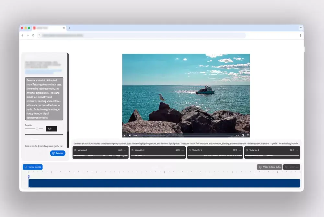Open the Variación 1 more options menu
324x217 pixels.
pyautogui.click(x=125, y=150)
